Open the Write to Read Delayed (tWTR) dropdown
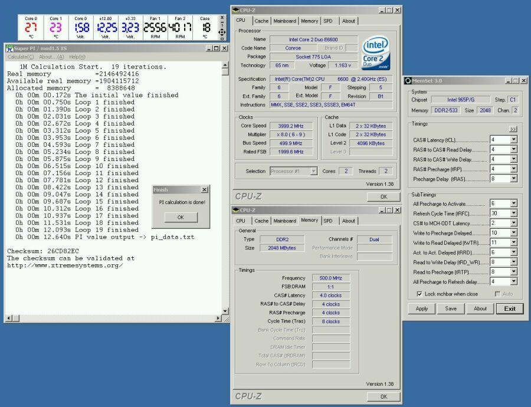 (514, 242)
